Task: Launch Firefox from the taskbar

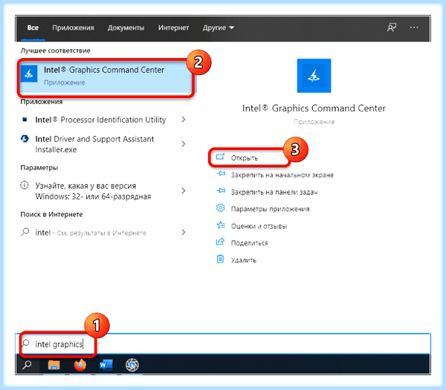Action: [x=80, y=365]
